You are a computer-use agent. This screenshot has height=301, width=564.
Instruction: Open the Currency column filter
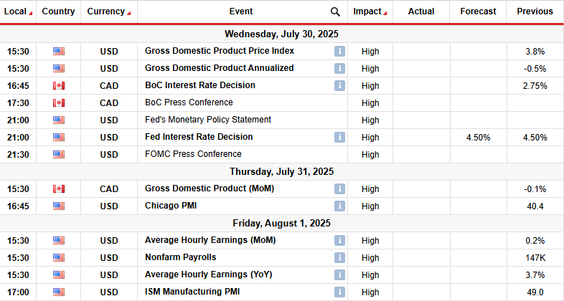108,11
